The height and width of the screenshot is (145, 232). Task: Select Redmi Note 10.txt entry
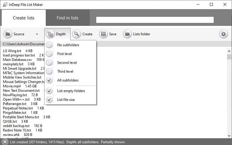pos(23,130)
